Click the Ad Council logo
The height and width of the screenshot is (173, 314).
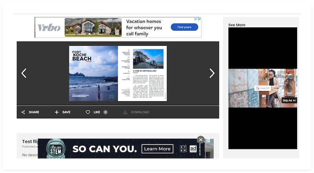pos(193,149)
